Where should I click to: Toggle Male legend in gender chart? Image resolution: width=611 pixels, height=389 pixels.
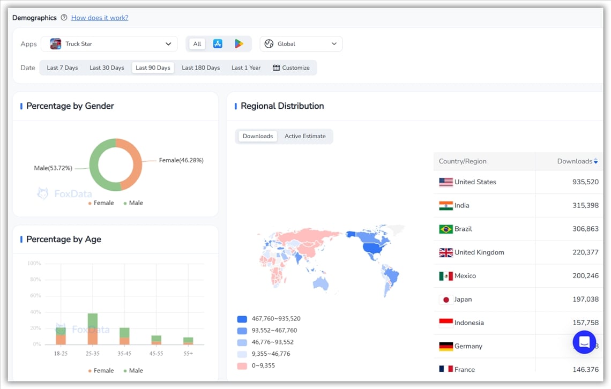(133, 203)
